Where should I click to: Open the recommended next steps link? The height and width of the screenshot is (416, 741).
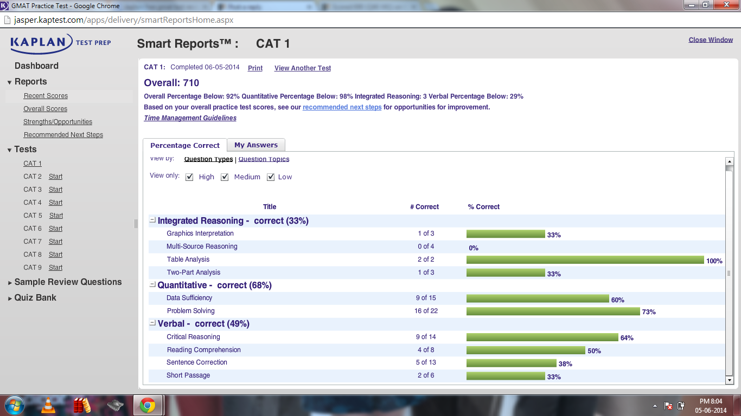[x=342, y=107]
